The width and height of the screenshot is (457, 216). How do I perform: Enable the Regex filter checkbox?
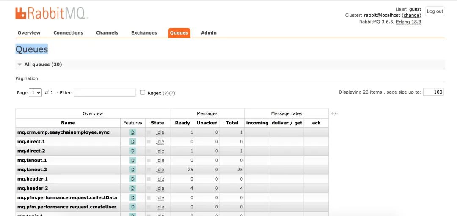[x=143, y=92]
